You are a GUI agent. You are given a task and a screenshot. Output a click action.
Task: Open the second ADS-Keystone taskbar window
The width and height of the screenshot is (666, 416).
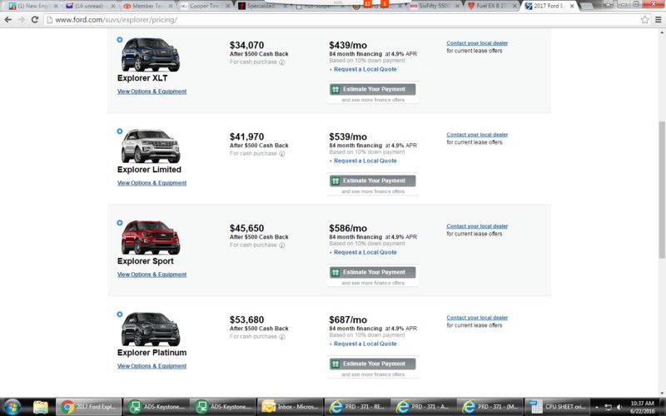(x=222, y=407)
